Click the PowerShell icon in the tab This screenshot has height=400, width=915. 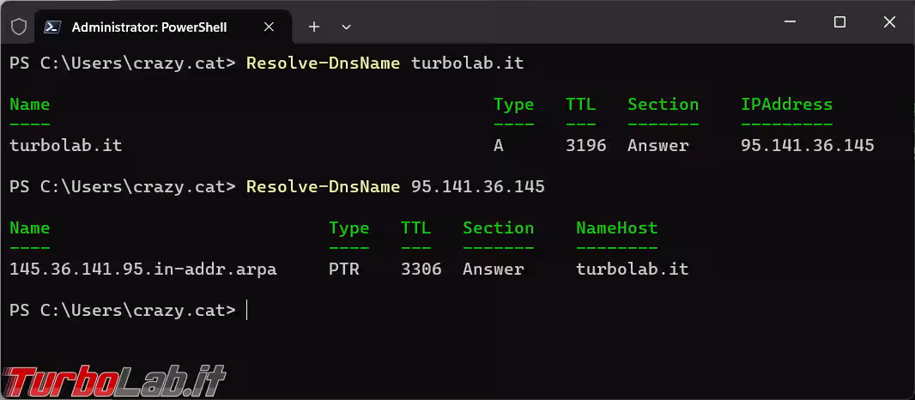click(x=52, y=27)
